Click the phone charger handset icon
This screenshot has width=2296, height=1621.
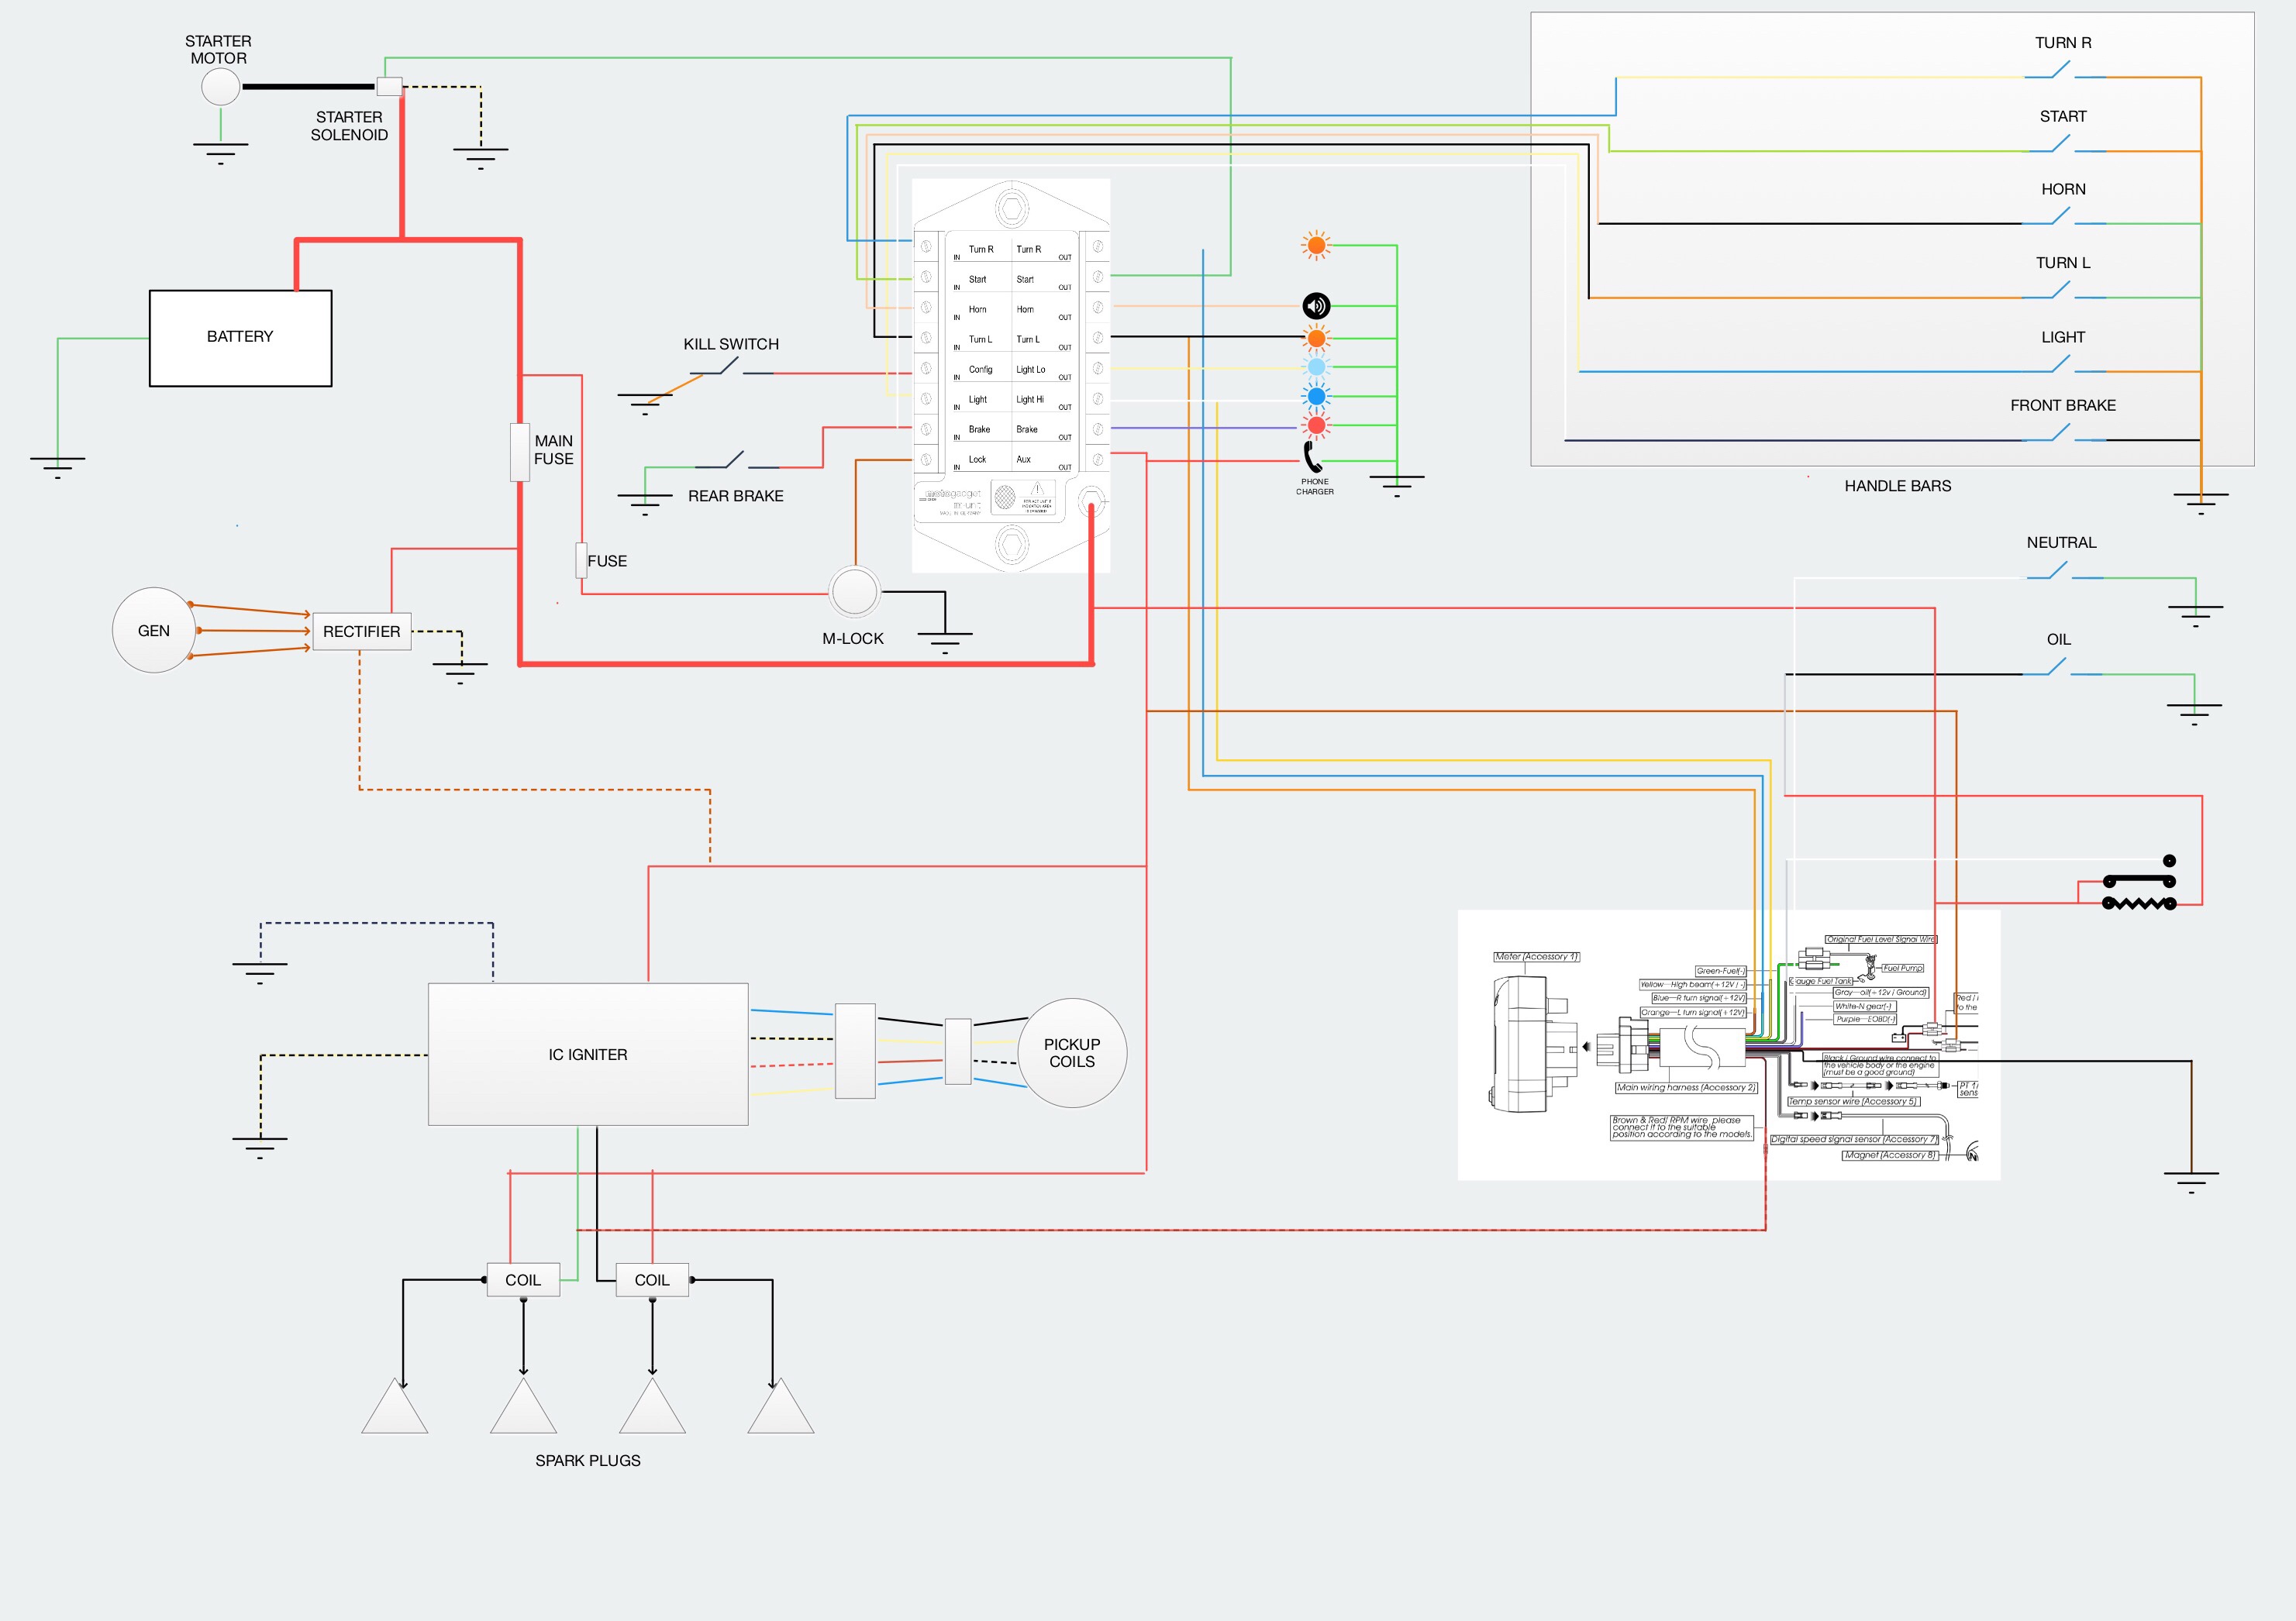click(x=1313, y=458)
